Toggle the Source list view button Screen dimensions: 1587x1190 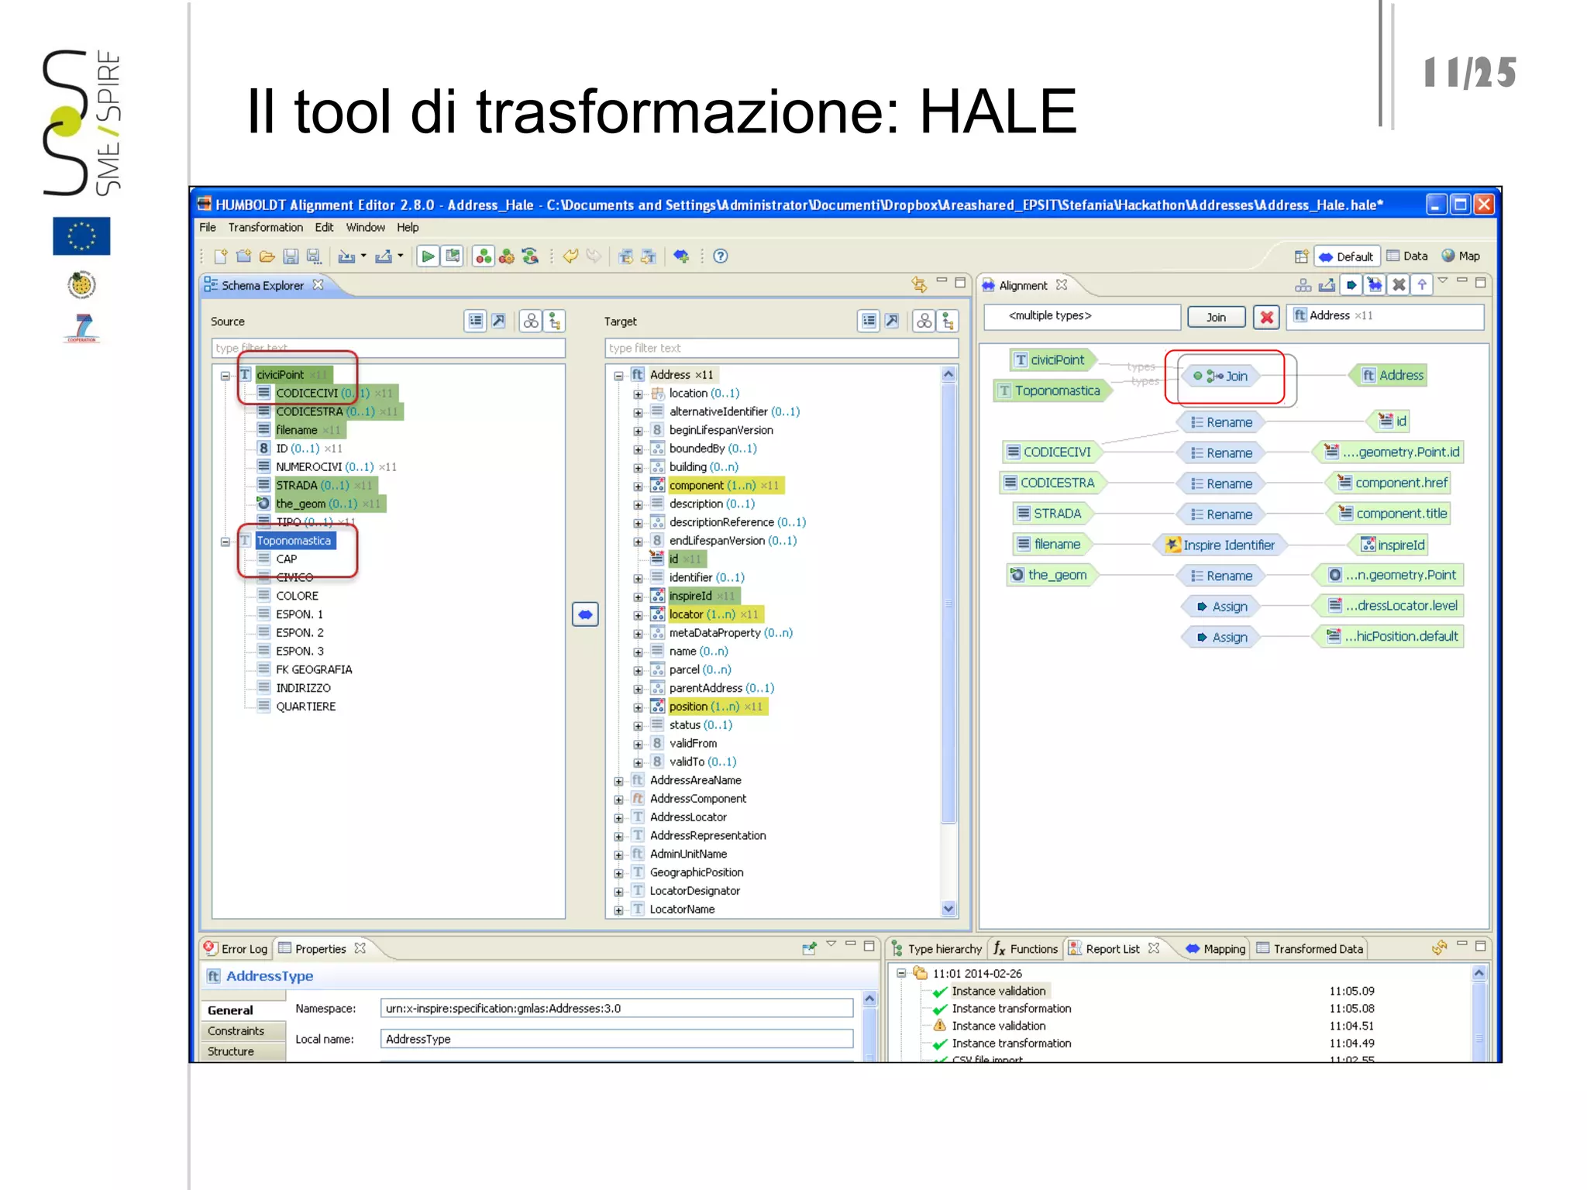point(476,322)
